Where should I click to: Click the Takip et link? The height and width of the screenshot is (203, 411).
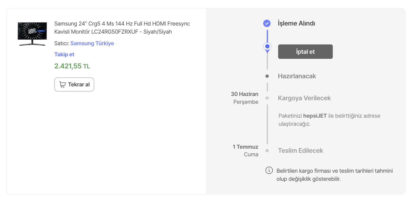[x=64, y=55]
